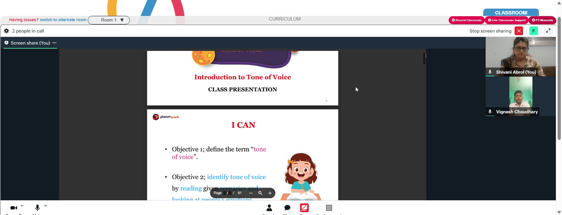Zoom in the PDF with plus
The height and width of the screenshot is (215, 562).
(270, 193)
